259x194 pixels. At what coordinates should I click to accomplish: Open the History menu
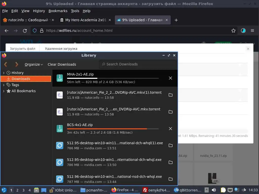click(x=39, y=11)
